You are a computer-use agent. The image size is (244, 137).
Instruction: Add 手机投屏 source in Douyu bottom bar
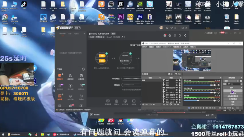click(125, 102)
